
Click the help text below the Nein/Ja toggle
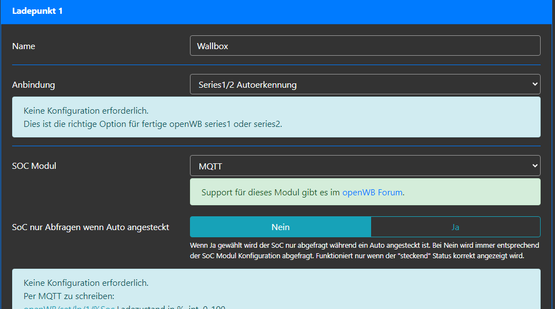point(364,251)
